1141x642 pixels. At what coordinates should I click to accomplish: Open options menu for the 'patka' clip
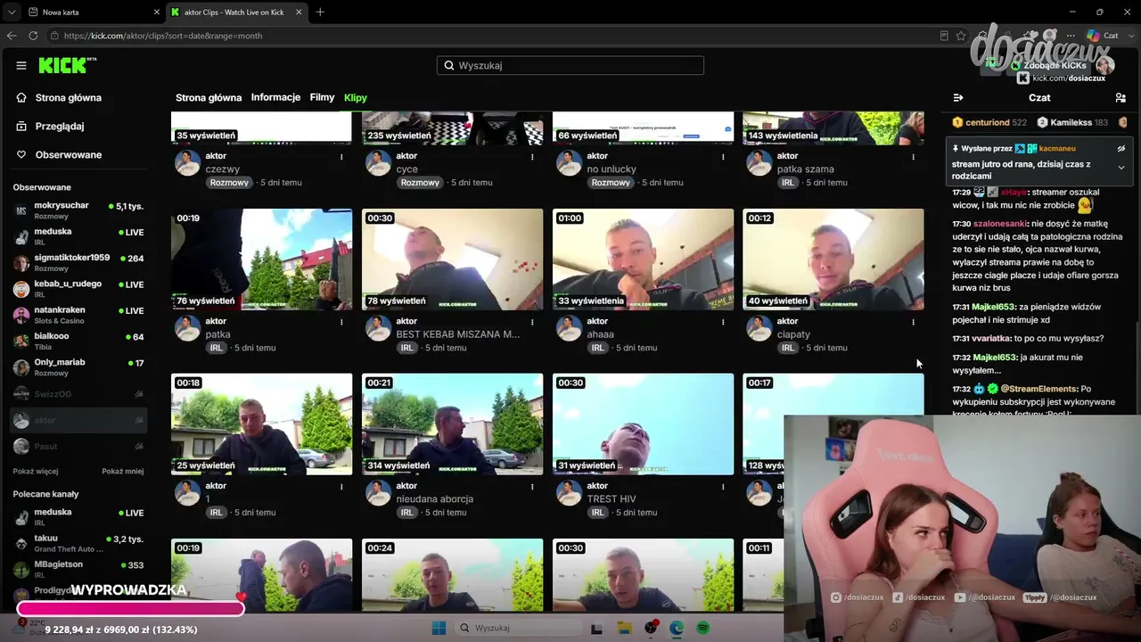(x=341, y=322)
